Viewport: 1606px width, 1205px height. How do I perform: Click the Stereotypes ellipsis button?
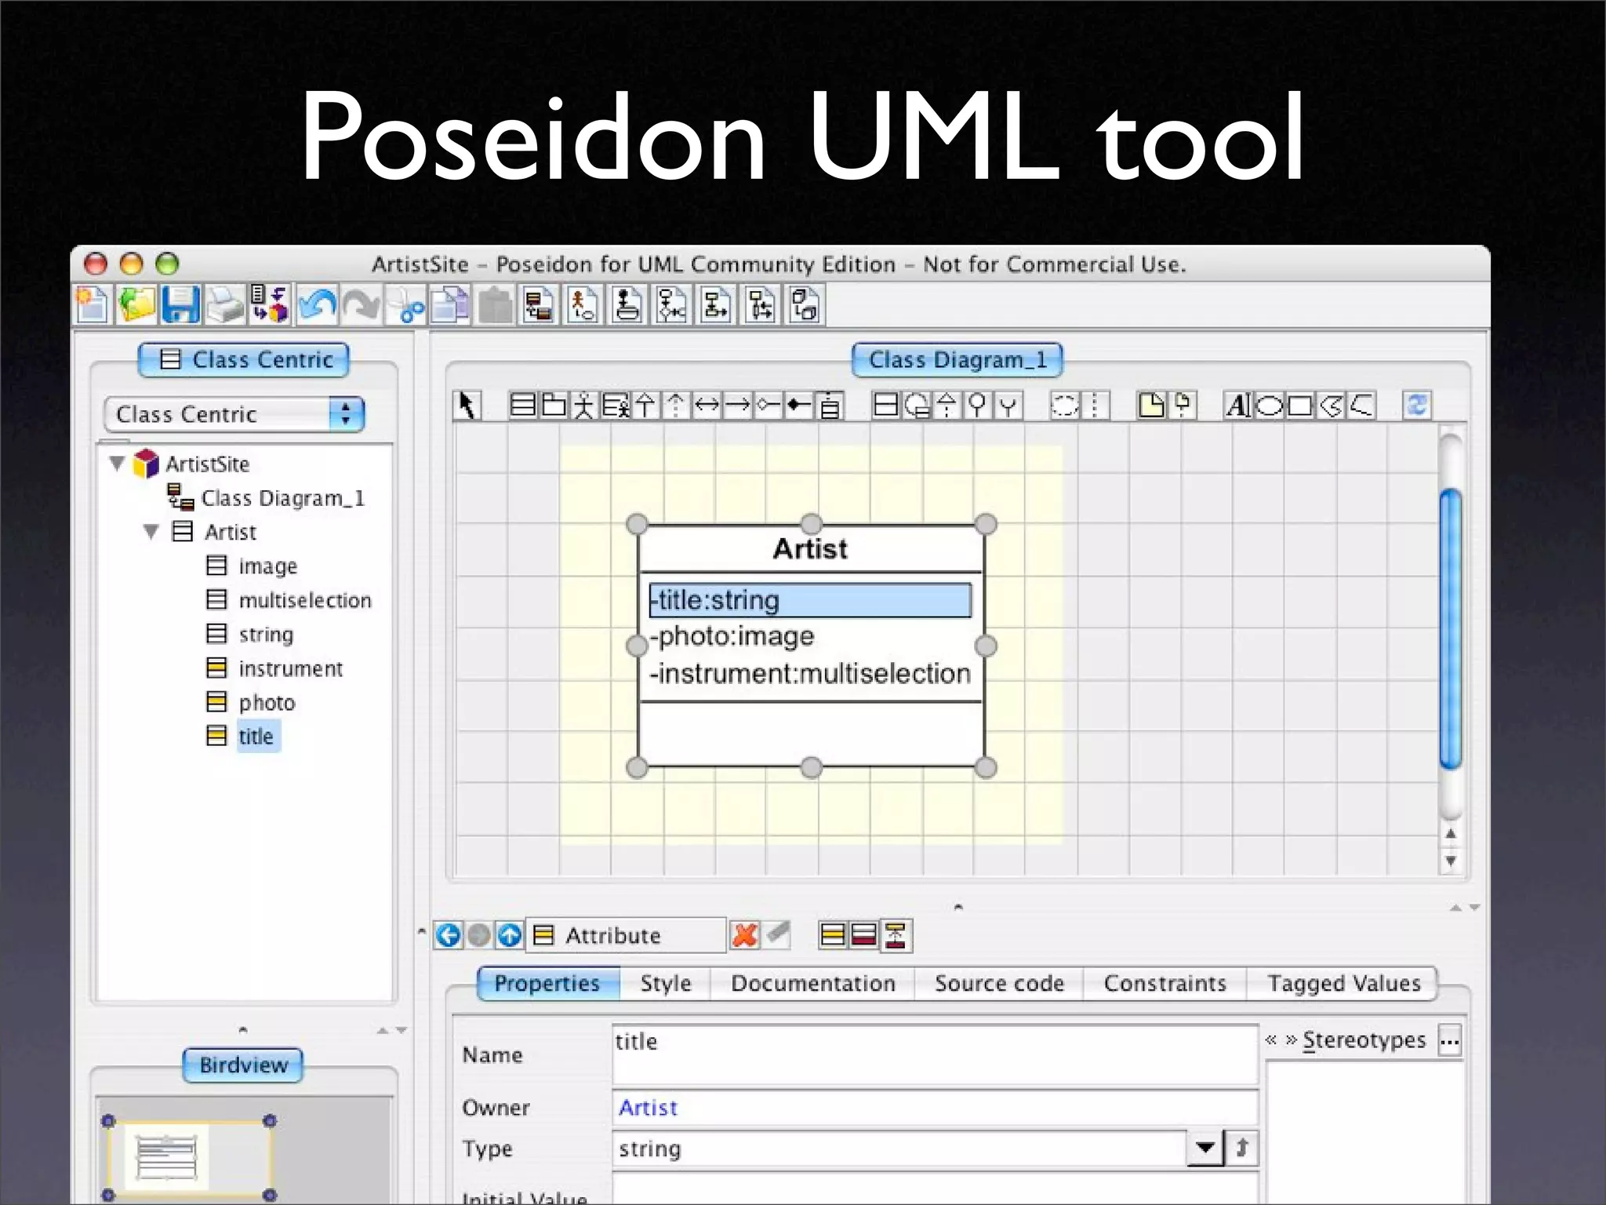pyautogui.click(x=1449, y=1041)
